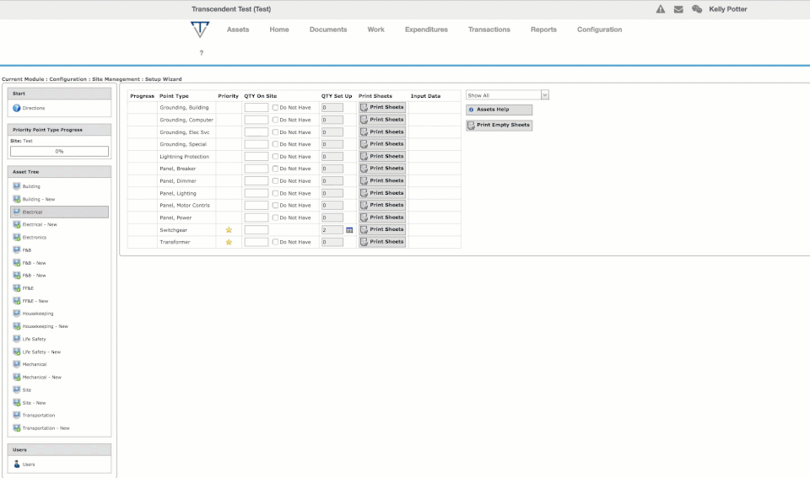Check Do Not Have for Lightning Protection
810x478 pixels.
click(275, 157)
